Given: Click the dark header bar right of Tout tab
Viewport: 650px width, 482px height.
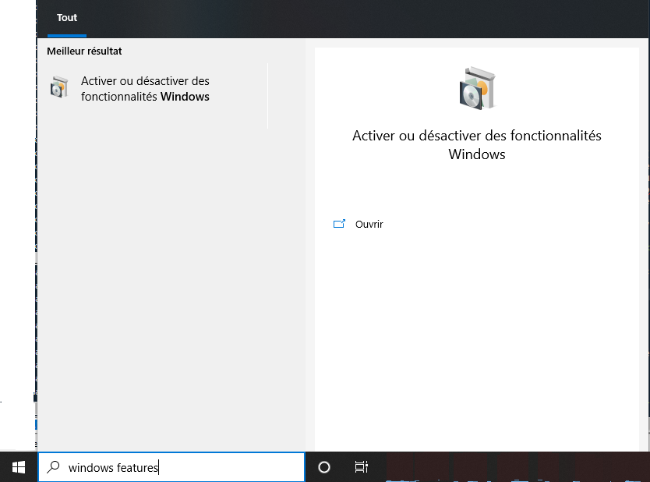Looking at the screenshot, I should [x=351, y=18].
